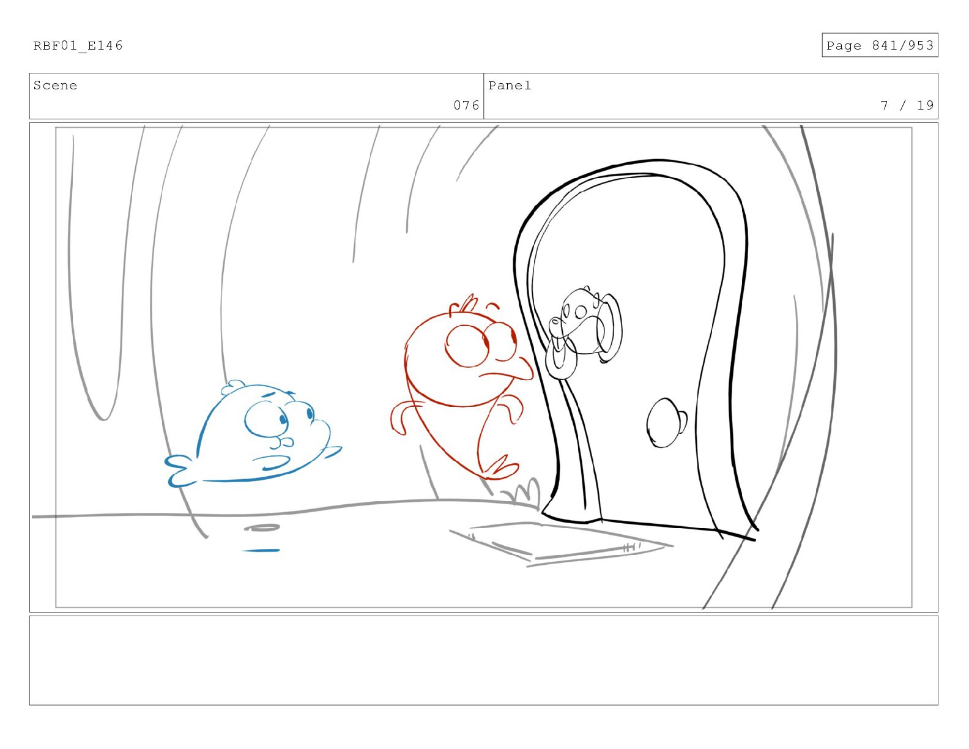Click the round door knob
This screenshot has height=749, width=969.
pos(666,423)
